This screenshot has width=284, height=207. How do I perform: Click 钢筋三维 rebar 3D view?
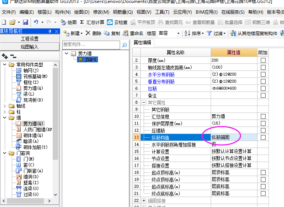click(257, 22)
